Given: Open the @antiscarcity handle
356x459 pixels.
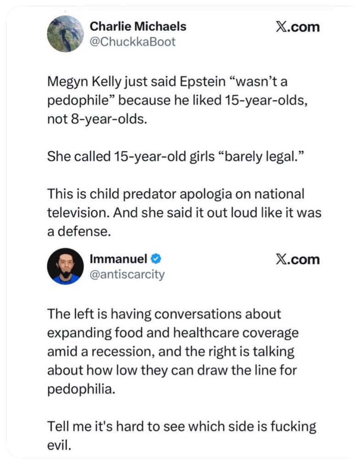Looking at the screenshot, I should click(127, 275).
